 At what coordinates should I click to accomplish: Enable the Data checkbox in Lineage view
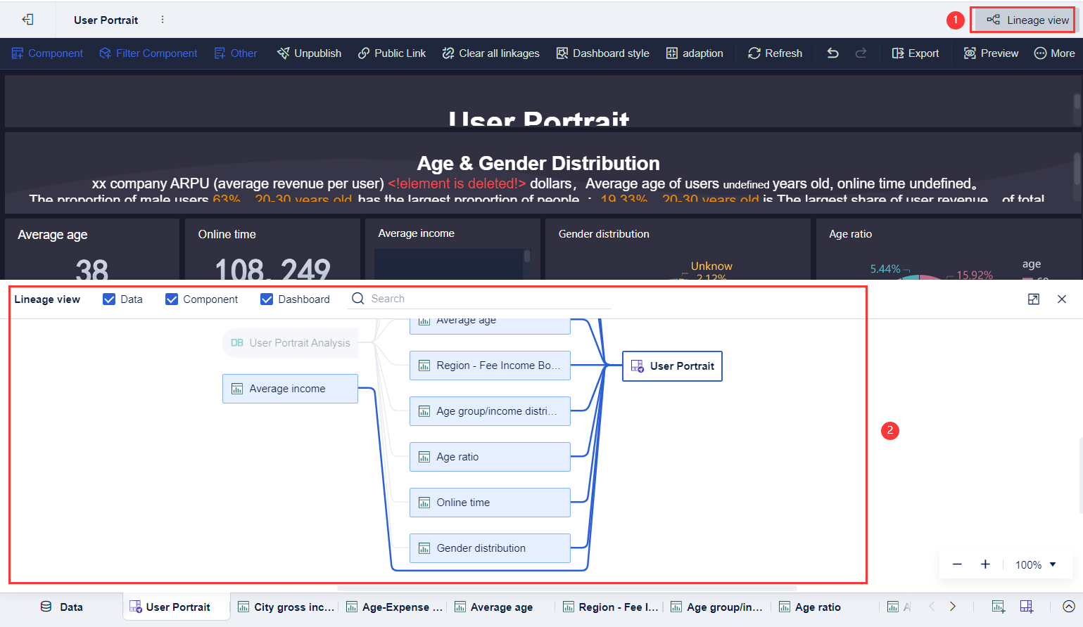(110, 299)
